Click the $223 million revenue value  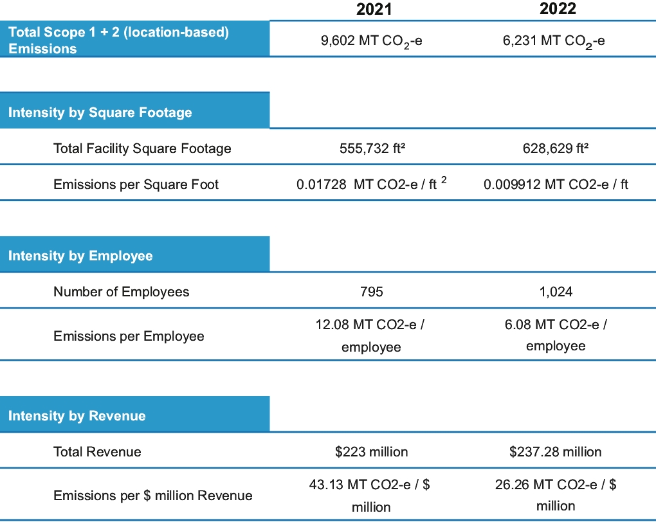[371, 452]
